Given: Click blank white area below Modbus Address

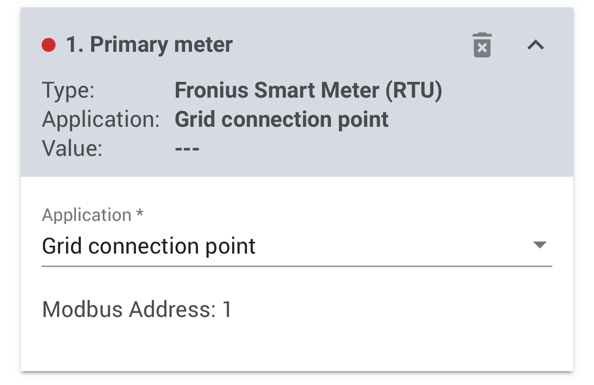Looking at the screenshot, I should click(x=296, y=347).
